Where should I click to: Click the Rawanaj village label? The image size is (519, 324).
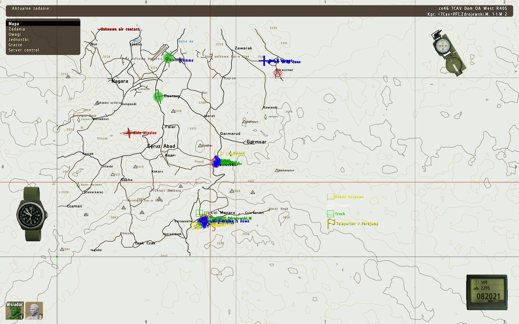(x=270, y=108)
